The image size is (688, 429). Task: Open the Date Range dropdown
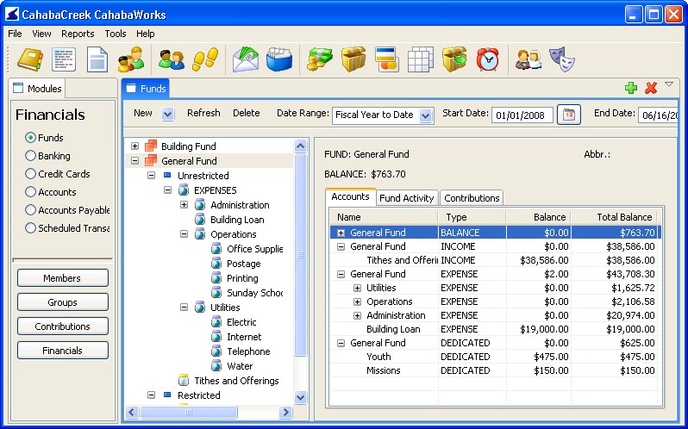[426, 115]
